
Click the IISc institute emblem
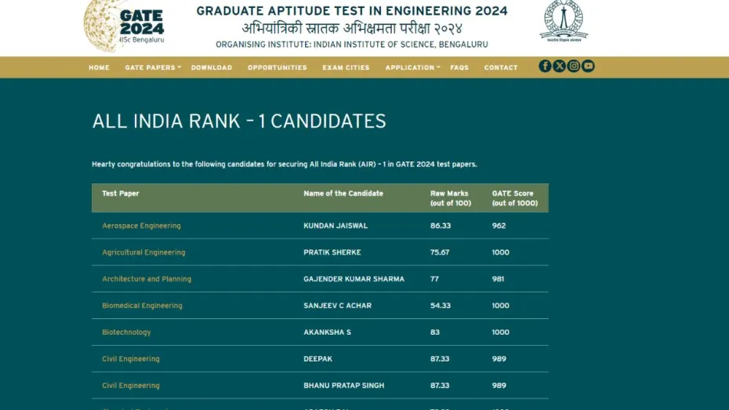point(564,21)
